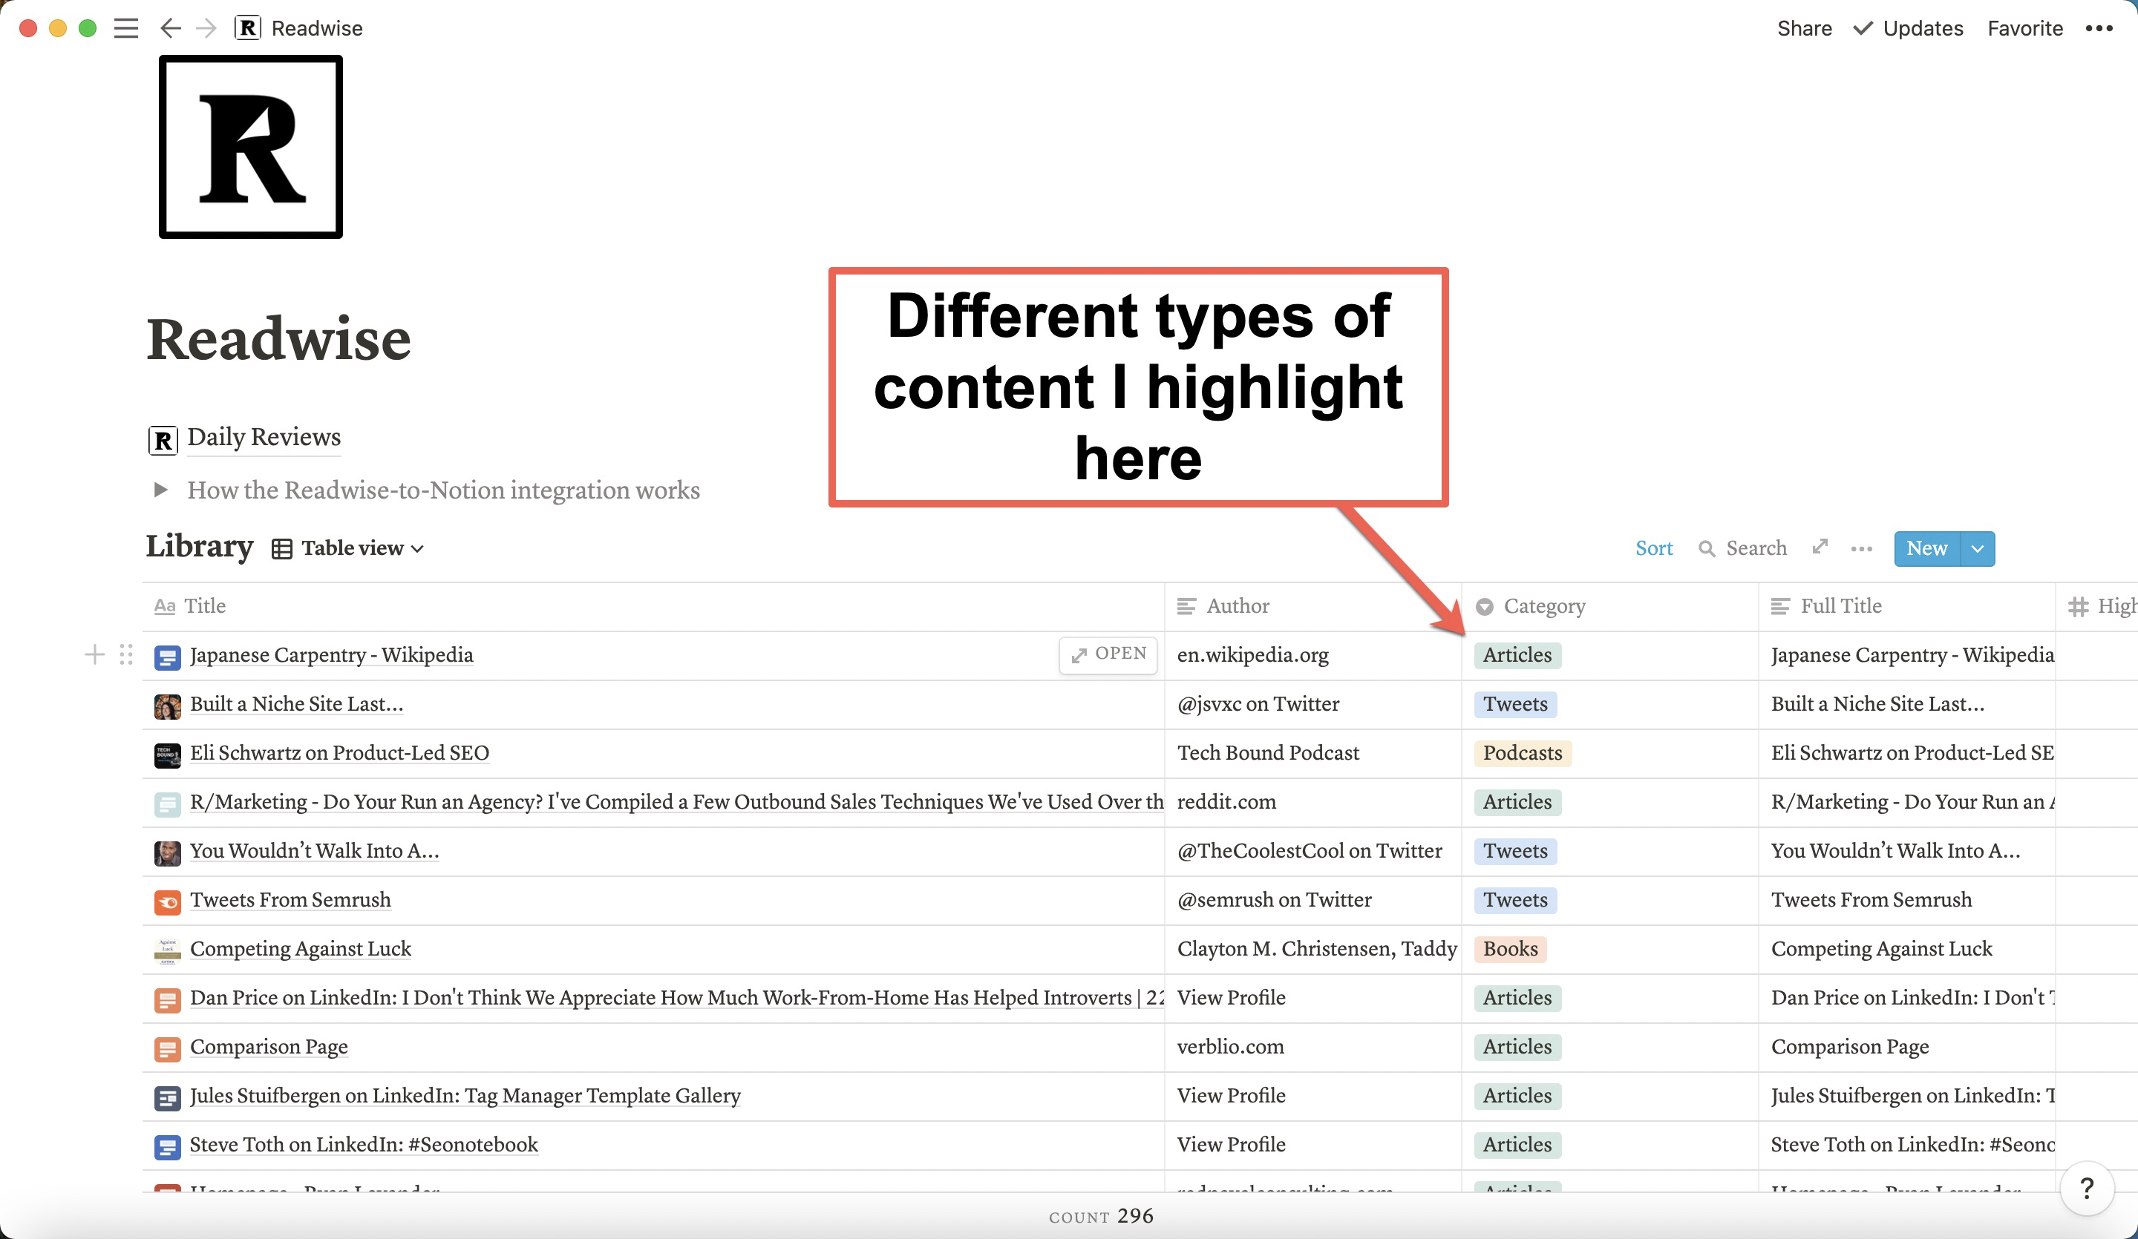Click the blue New button
Screen dimensions: 2138x1239
click(x=1926, y=549)
